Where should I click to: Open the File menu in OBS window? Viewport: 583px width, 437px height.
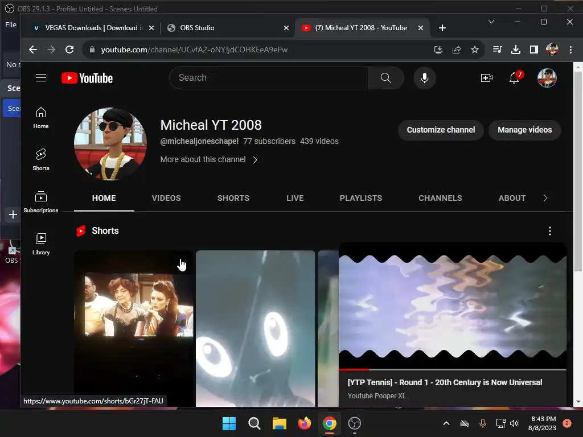point(11,24)
